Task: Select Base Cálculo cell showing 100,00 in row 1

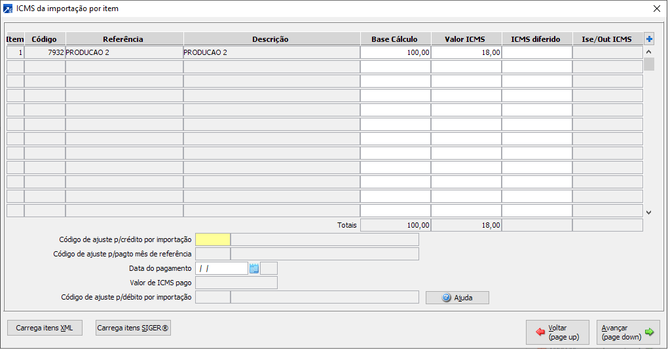Action: pyautogui.click(x=395, y=52)
